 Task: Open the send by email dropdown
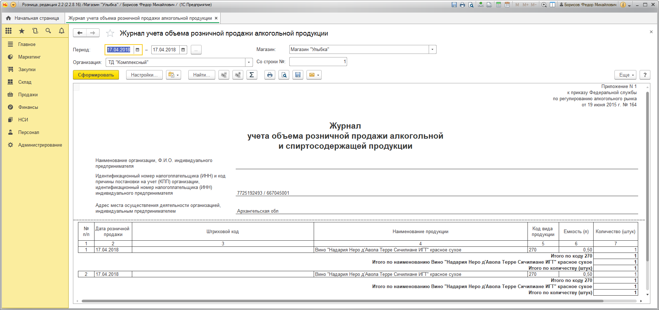(314, 75)
